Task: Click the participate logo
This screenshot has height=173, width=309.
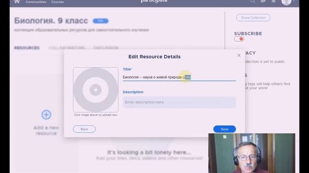Action: (x=154, y=1)
